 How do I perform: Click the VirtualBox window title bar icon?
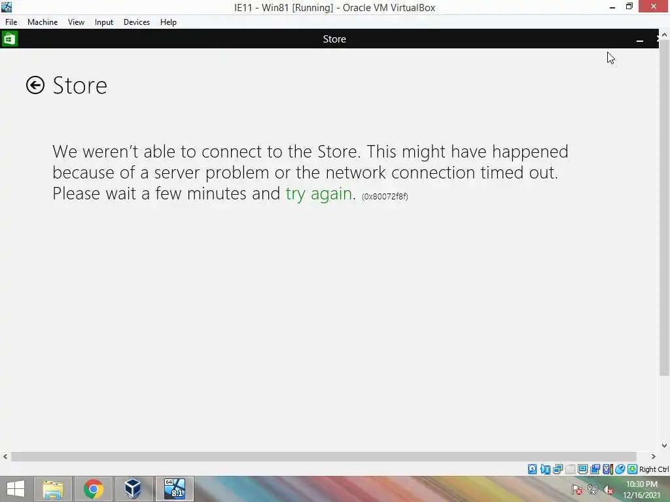pyautogui.click(x=7, y=7)
